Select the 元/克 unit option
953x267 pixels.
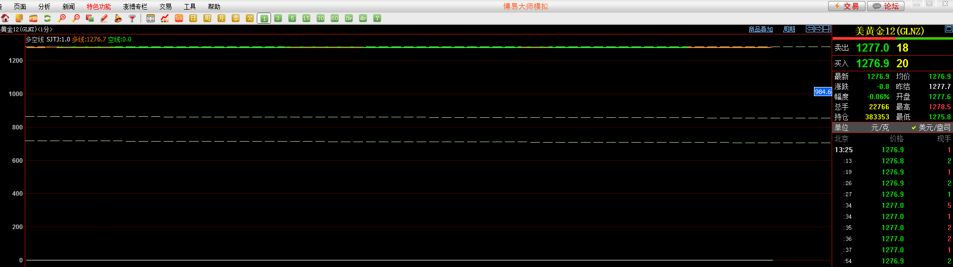[x=880, y=128]
